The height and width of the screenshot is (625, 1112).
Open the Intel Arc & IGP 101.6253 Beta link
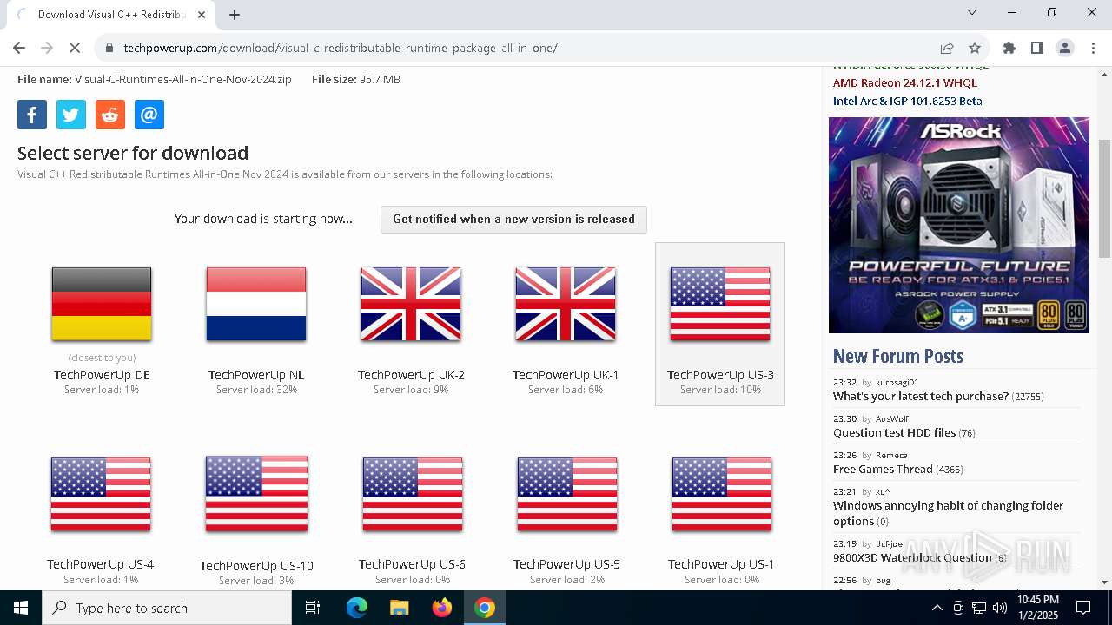coord(908,102)
